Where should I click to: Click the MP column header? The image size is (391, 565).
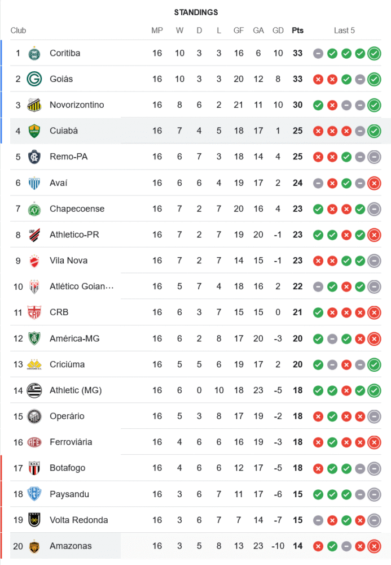coord(157,31)
